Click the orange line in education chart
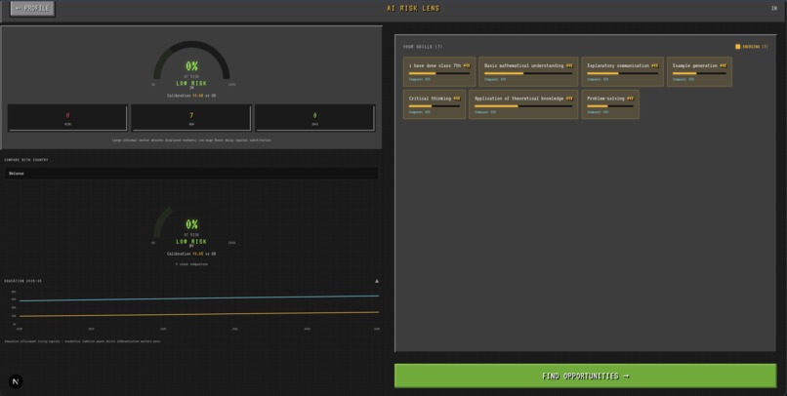This screenshot has height=396, width=787. pos(199,314)
